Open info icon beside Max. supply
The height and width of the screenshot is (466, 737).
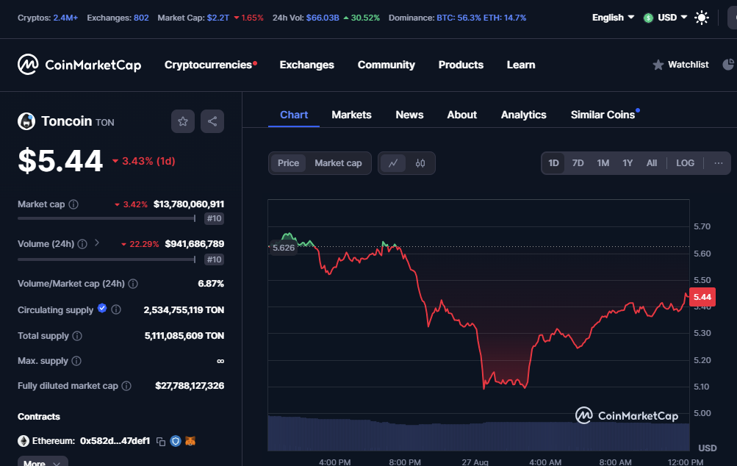coord(76,361)
